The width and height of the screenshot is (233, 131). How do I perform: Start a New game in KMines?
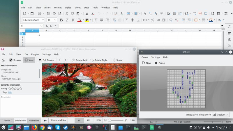pos(146,63)
